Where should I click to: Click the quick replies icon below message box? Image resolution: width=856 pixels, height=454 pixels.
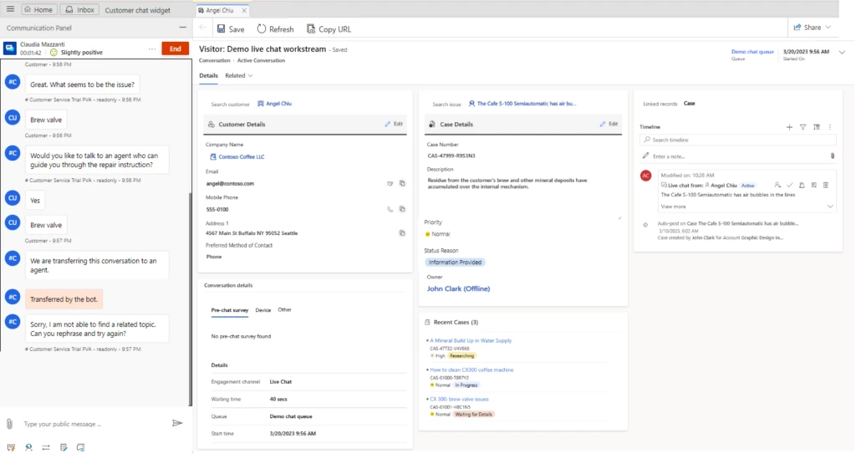[11, 447]
